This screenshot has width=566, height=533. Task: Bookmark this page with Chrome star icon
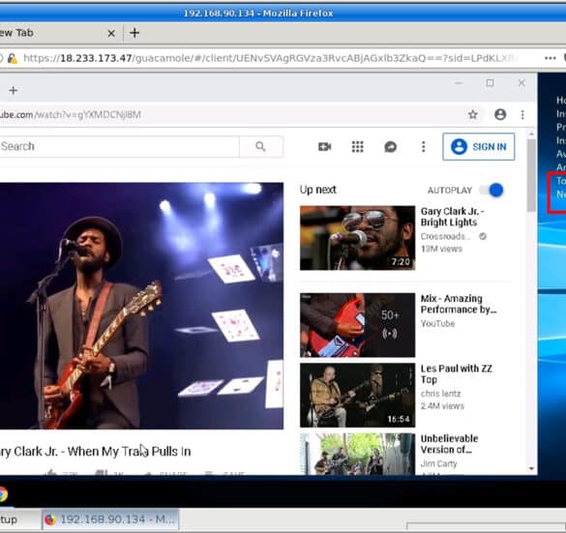472,115
